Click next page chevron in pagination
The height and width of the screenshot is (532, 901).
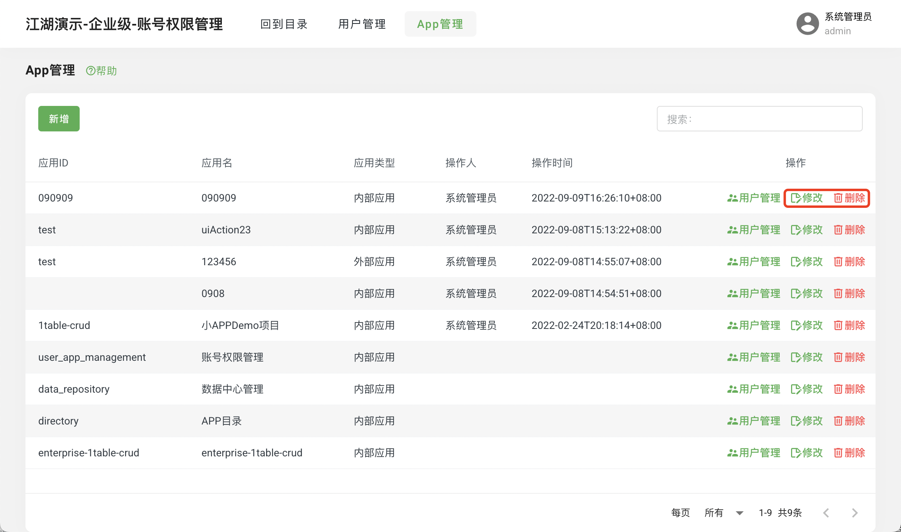pos(854,512)
